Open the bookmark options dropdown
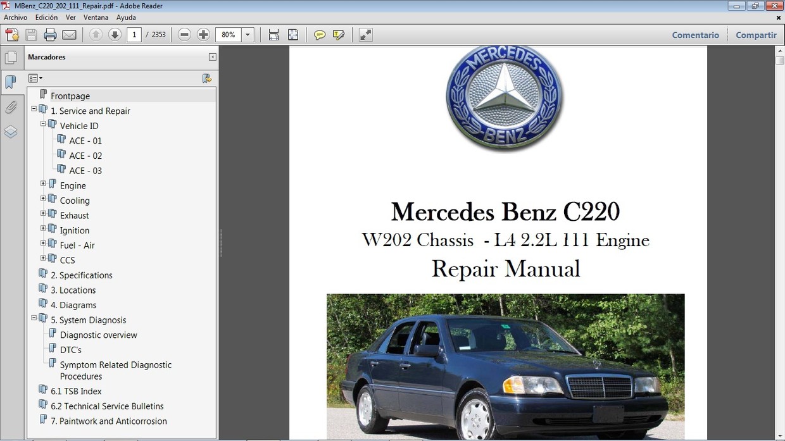 click(x=35, y=78)
